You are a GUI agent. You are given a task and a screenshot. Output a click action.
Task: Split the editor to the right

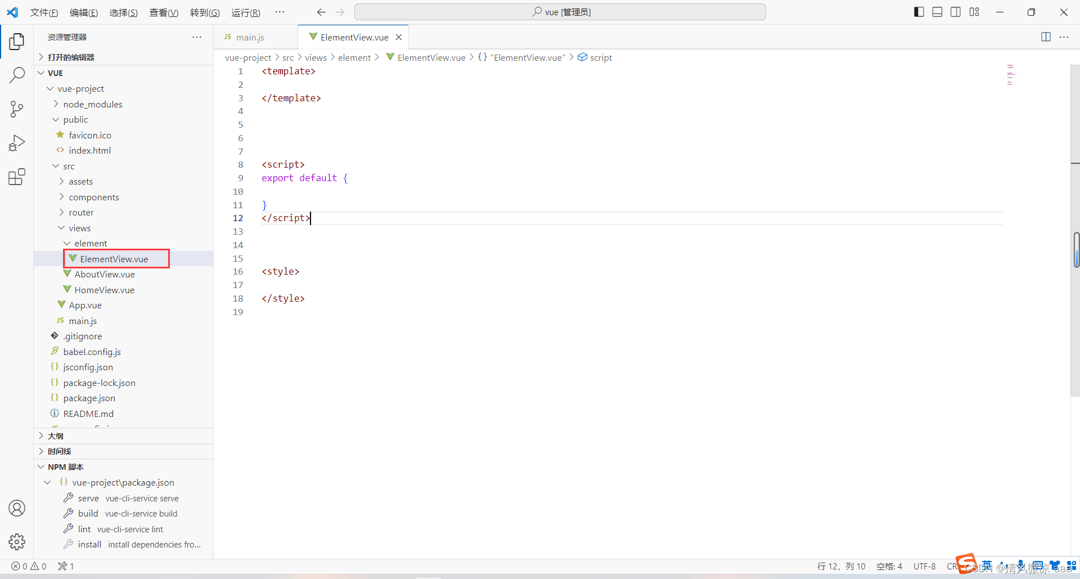coord(1046,37)
